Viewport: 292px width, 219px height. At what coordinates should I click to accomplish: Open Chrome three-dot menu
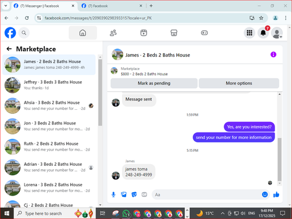(286, 18)
